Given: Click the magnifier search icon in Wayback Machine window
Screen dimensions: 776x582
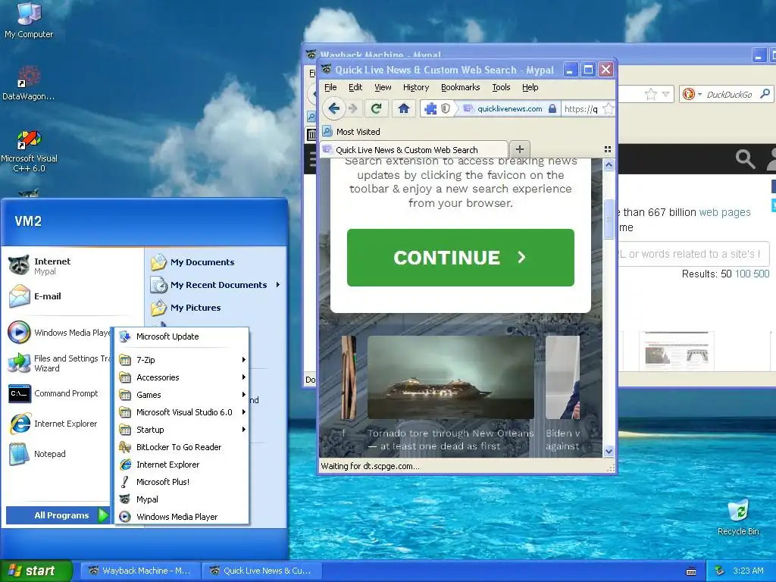Looking at the screenshot, I should coord(745,159).
